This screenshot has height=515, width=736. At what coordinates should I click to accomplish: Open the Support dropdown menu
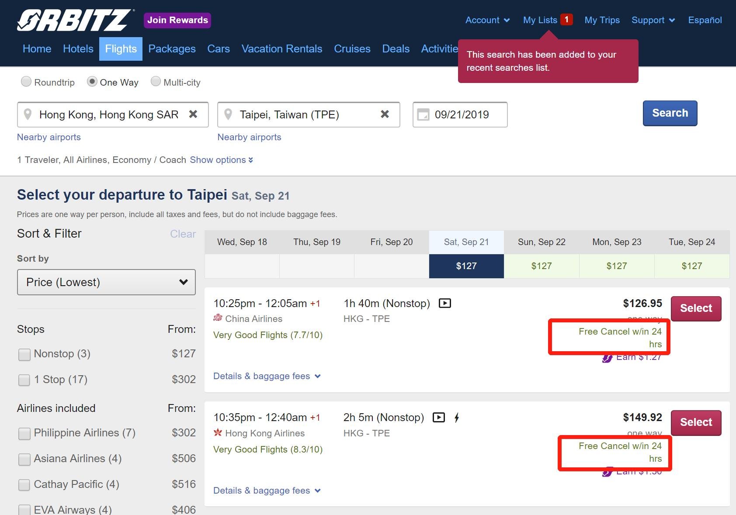point(653,20)
